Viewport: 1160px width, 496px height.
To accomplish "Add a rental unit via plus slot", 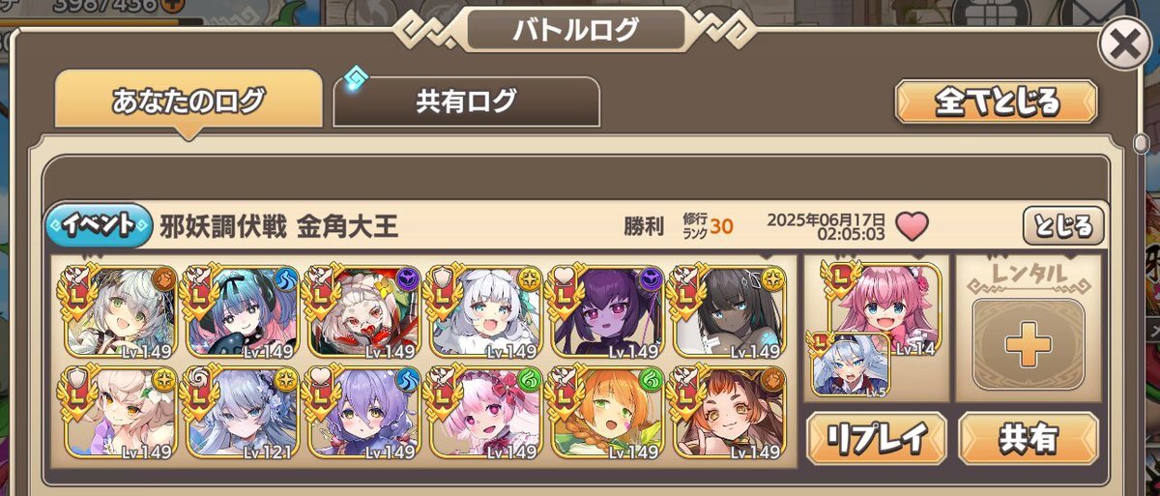I will click(1029, 344).
